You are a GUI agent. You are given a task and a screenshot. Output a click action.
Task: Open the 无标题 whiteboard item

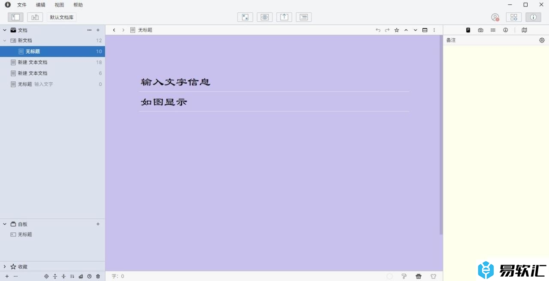pyautogui.click(x=52, y=235)
